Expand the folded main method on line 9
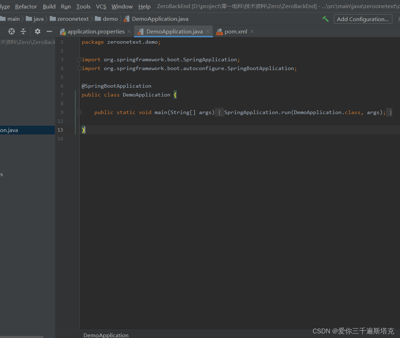This screenshot has height=338, width=400. pos(79,112)
